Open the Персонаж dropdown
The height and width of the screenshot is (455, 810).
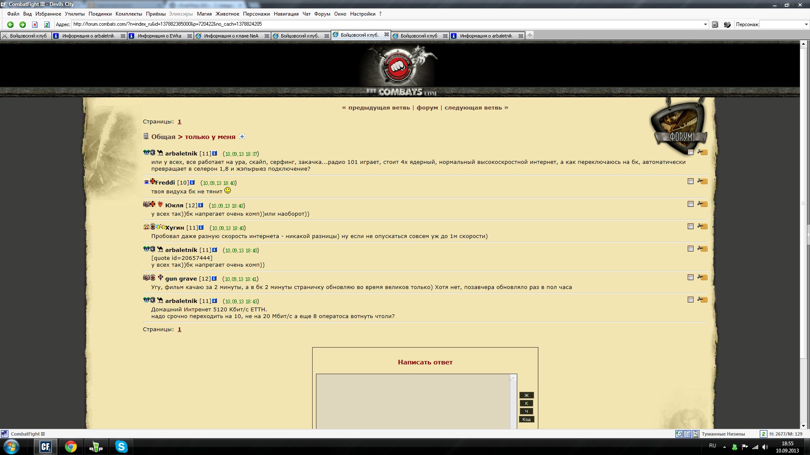coord(806,24)
